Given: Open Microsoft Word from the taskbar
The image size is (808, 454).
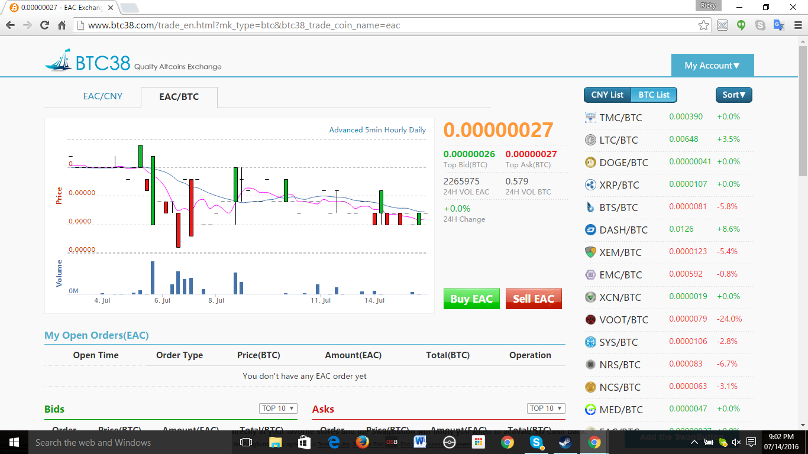Looking at the screenshot, I should click(420, 442).
